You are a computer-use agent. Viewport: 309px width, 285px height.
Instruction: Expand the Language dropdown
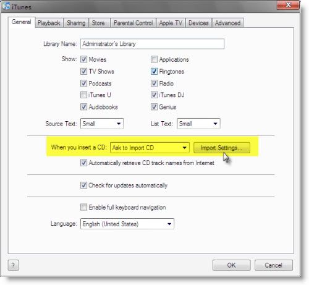127,224
